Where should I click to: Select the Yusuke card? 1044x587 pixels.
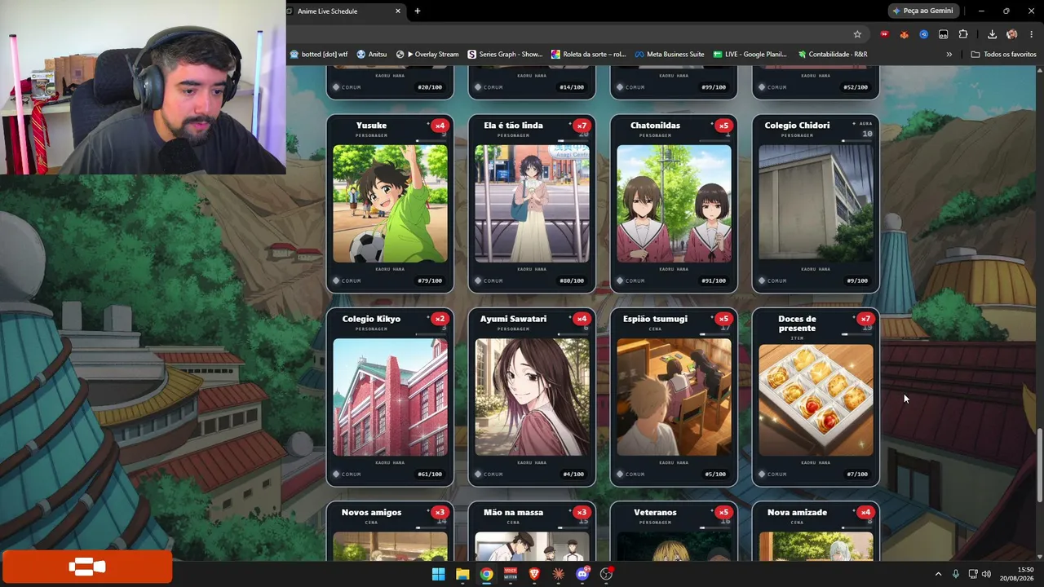coord(390,204)
